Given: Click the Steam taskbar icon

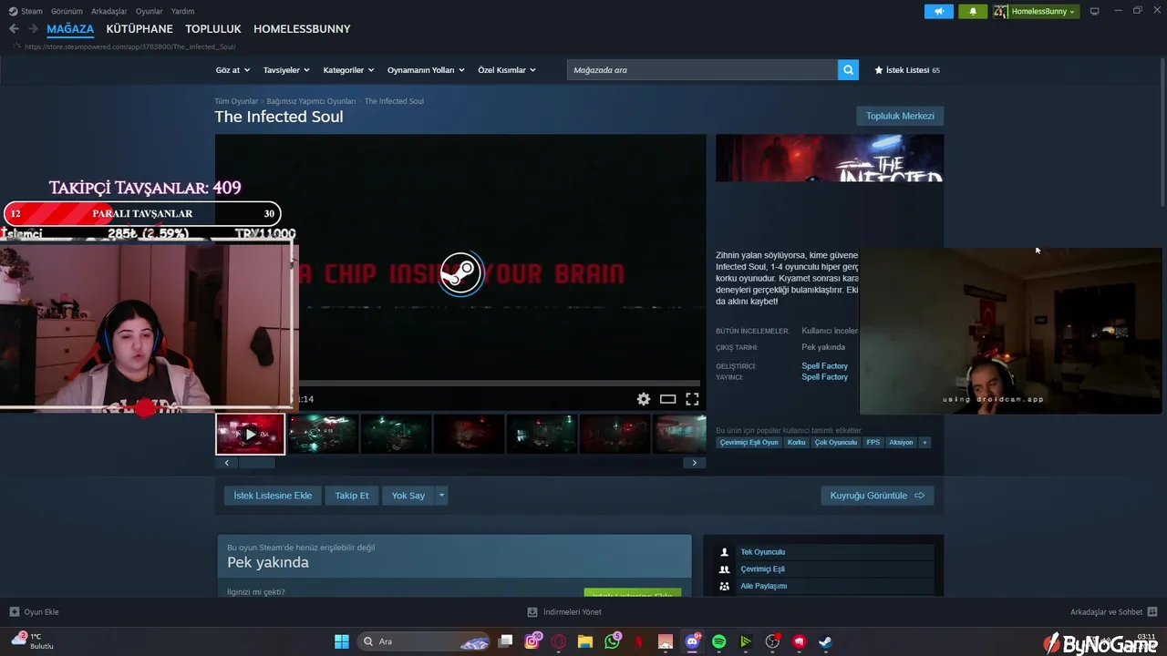Looking at the screenshot, I should click(825, 641).
